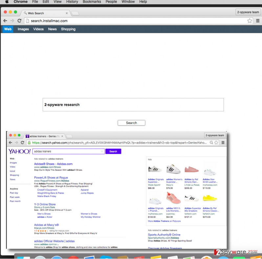This screenshot has width=262, height=259.
Task: Open Sports Authority Online ad link
Action: (164, 235)
